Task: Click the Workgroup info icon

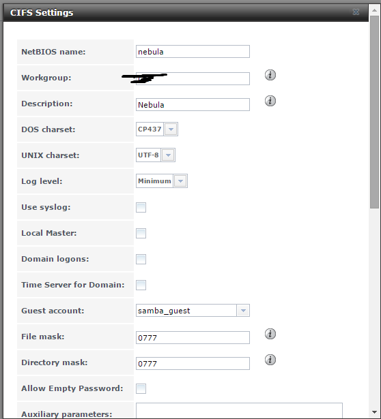Action: pyautogui.click(x=270, y=75)
